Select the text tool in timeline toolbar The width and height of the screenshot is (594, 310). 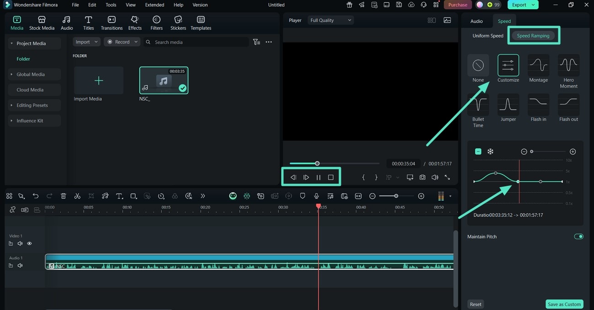tap(119, 196)
